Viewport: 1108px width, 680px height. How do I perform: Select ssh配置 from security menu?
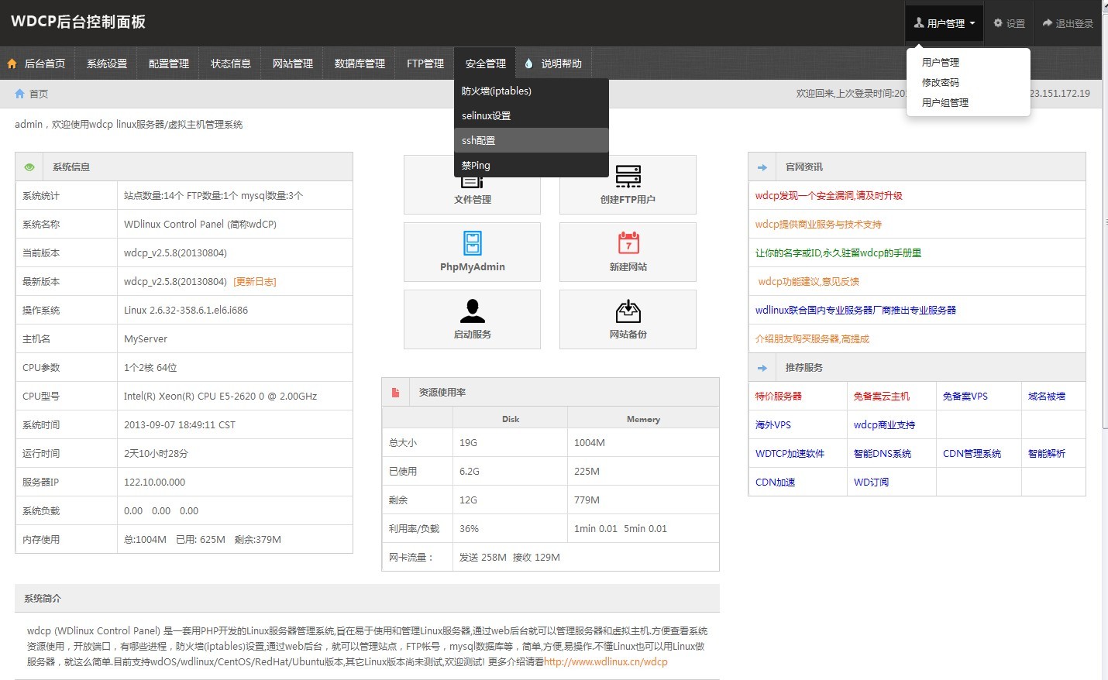(479, 140)
